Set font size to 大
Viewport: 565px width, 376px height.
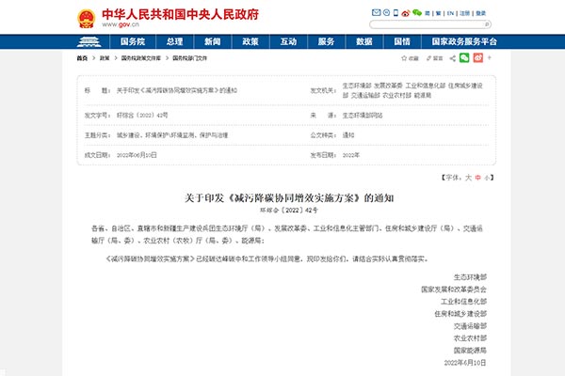coord(465,177)
